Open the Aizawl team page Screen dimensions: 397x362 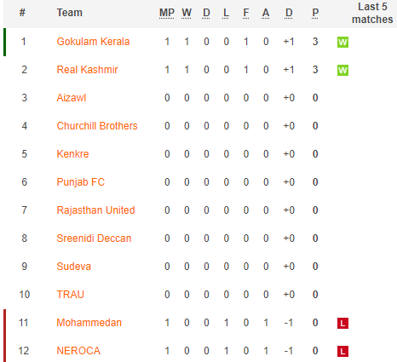[x=72, y=98]
